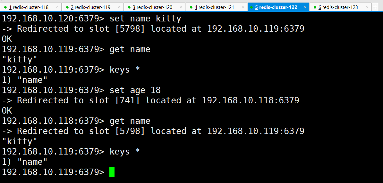
Task: Close the redis-cluster-118 tab
Action: pos(57,7)
